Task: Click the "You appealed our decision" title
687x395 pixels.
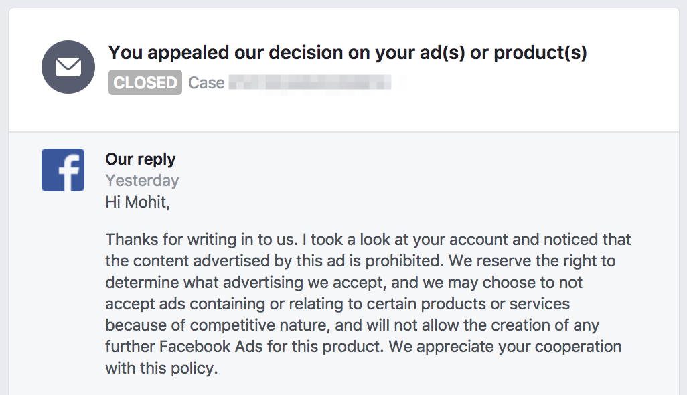Action: point(348,52)
